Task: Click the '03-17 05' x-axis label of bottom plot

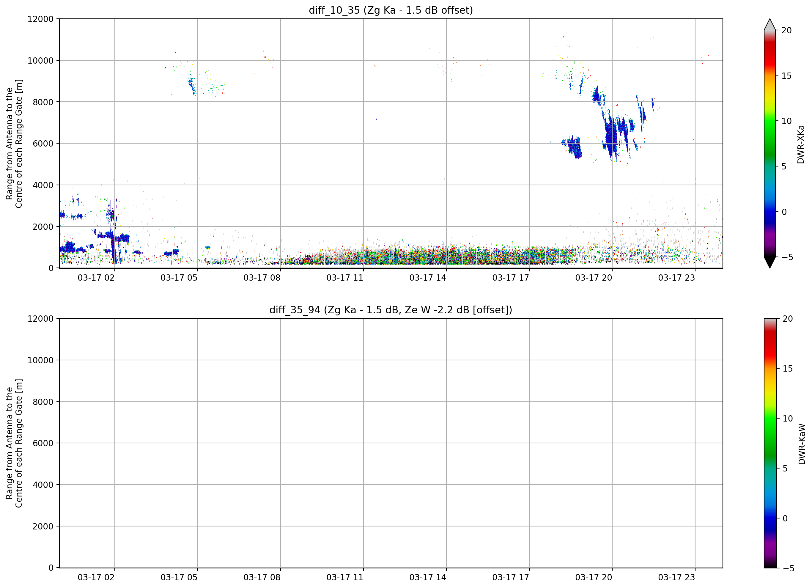Action: click(179, 578)
